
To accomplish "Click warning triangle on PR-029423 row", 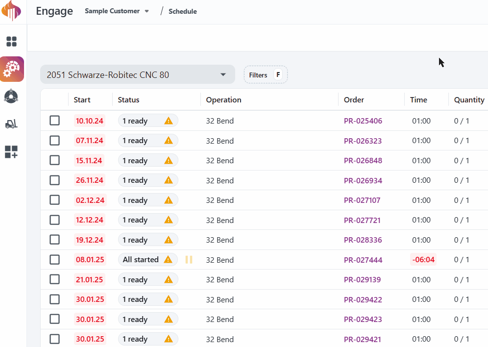I will pyautogui.click(x=169, y=319).
